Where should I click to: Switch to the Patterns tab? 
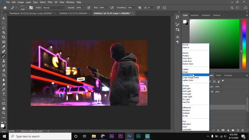(x=217, y=15)
